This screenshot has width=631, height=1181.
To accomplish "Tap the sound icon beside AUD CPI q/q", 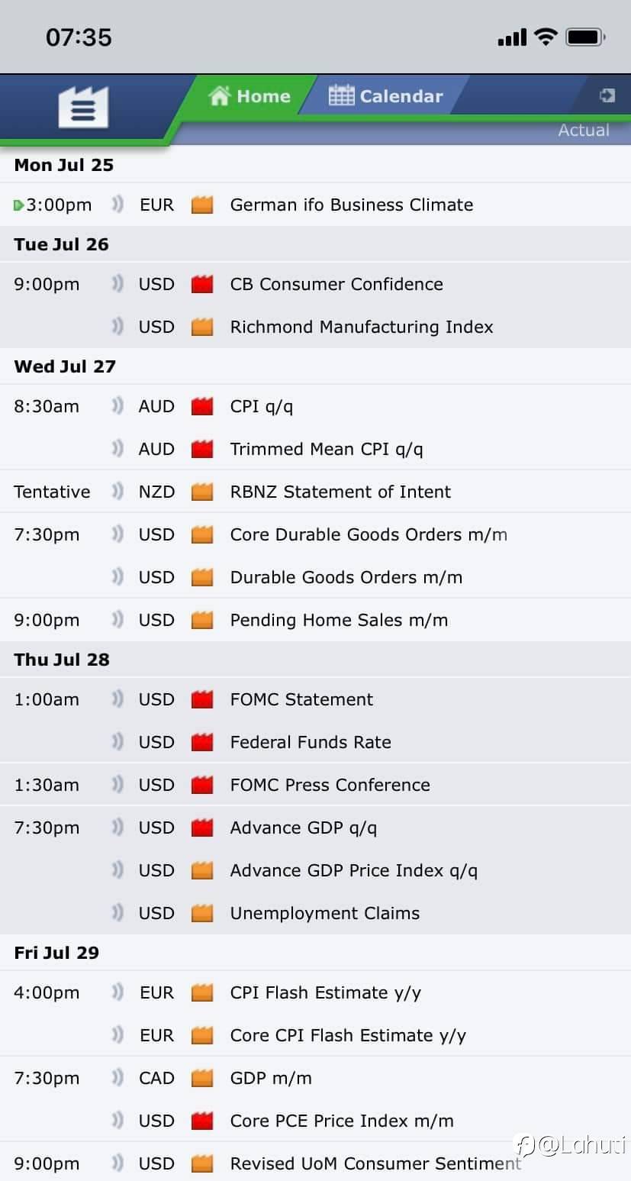I will point(117,406).
